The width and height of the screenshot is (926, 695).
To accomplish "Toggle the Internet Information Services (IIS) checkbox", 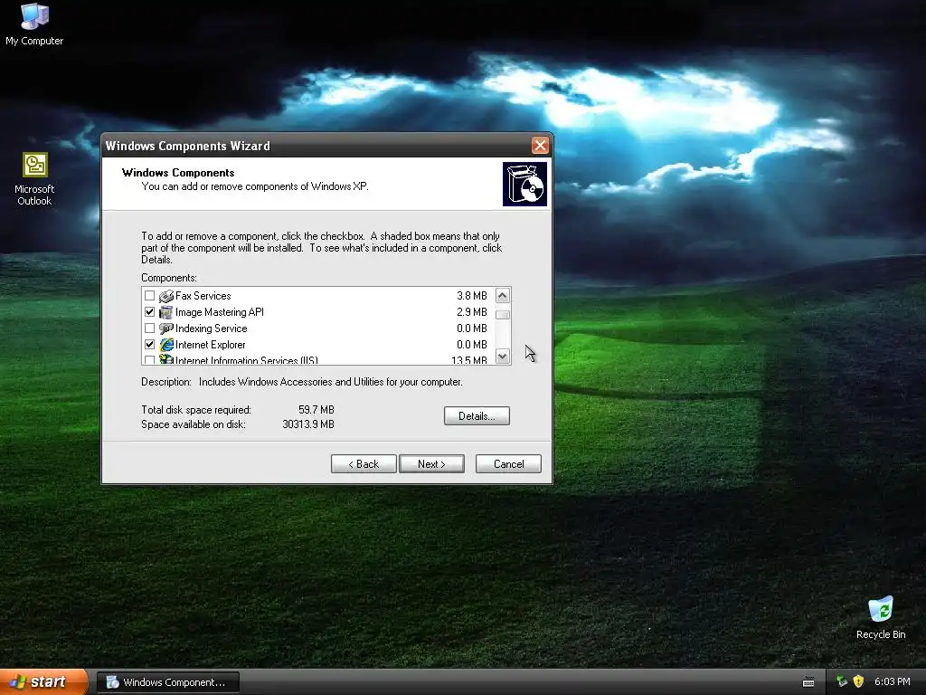I will coord(150,360).
